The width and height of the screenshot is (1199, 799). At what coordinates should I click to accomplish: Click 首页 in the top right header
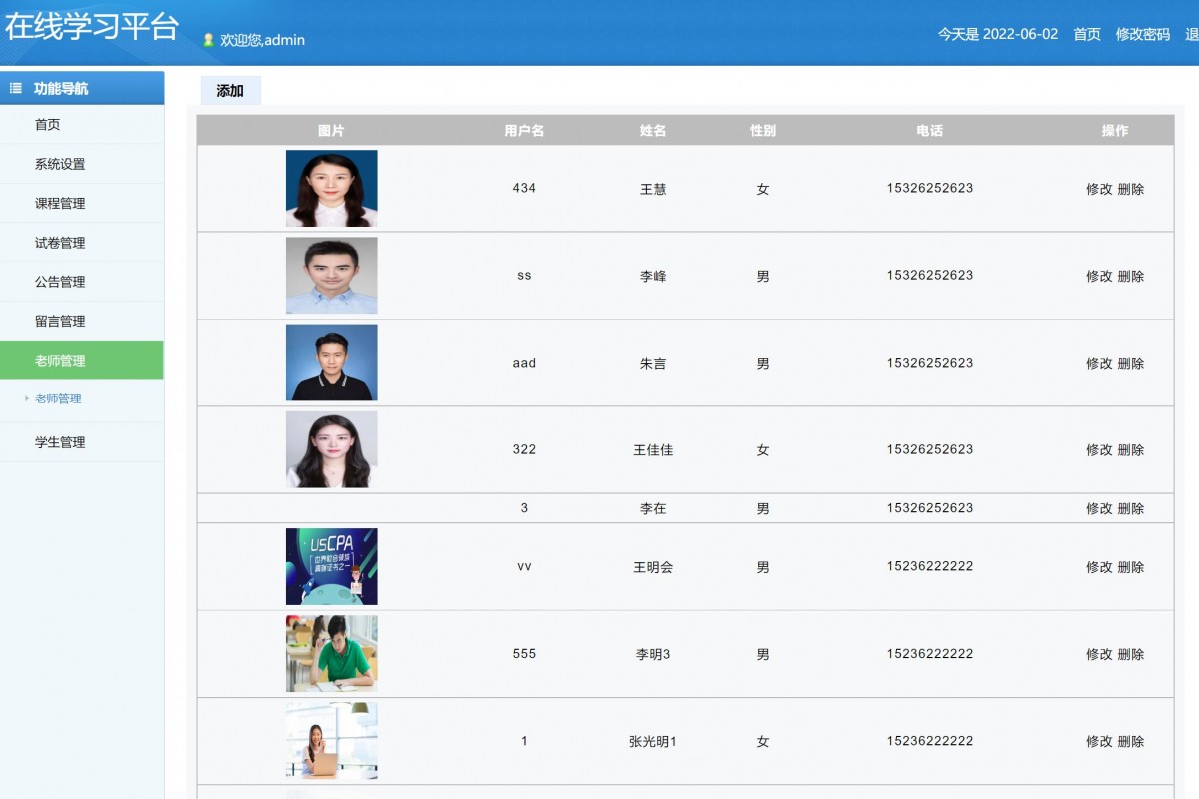pyautogui.click(x=1086, y=34)
